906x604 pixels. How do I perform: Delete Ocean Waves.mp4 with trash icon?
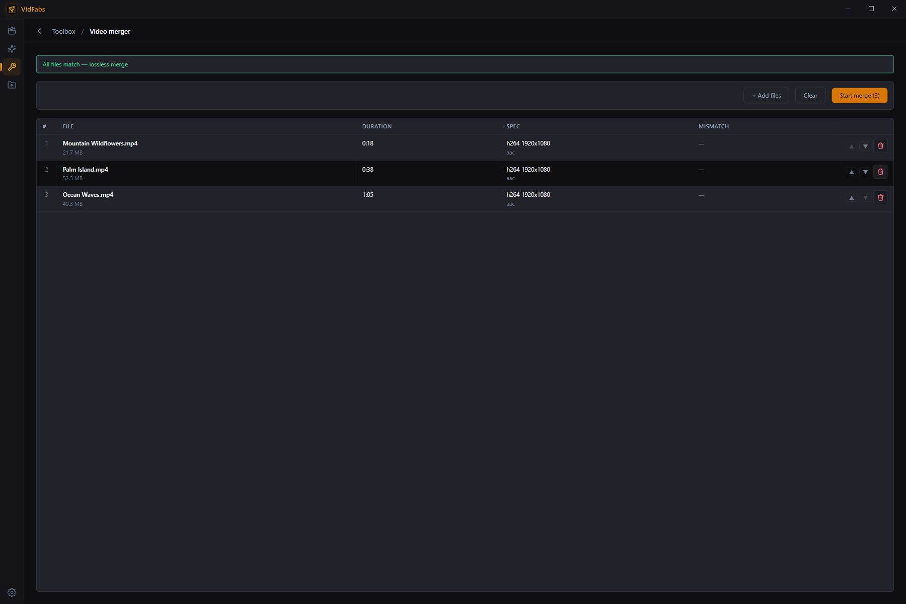[880, 197]
